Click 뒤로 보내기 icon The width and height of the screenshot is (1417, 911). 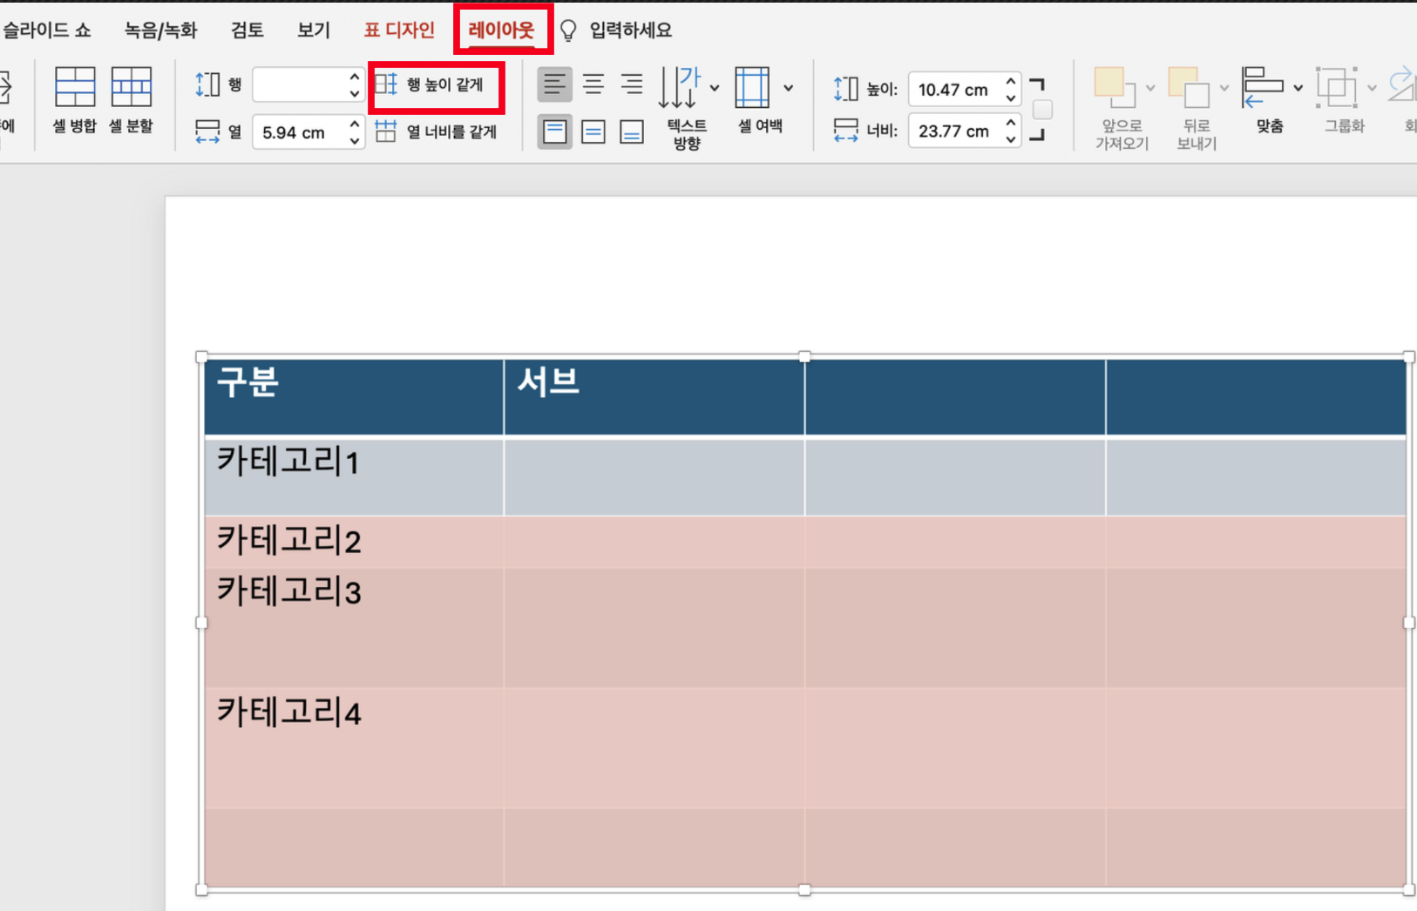point(1190,87)
